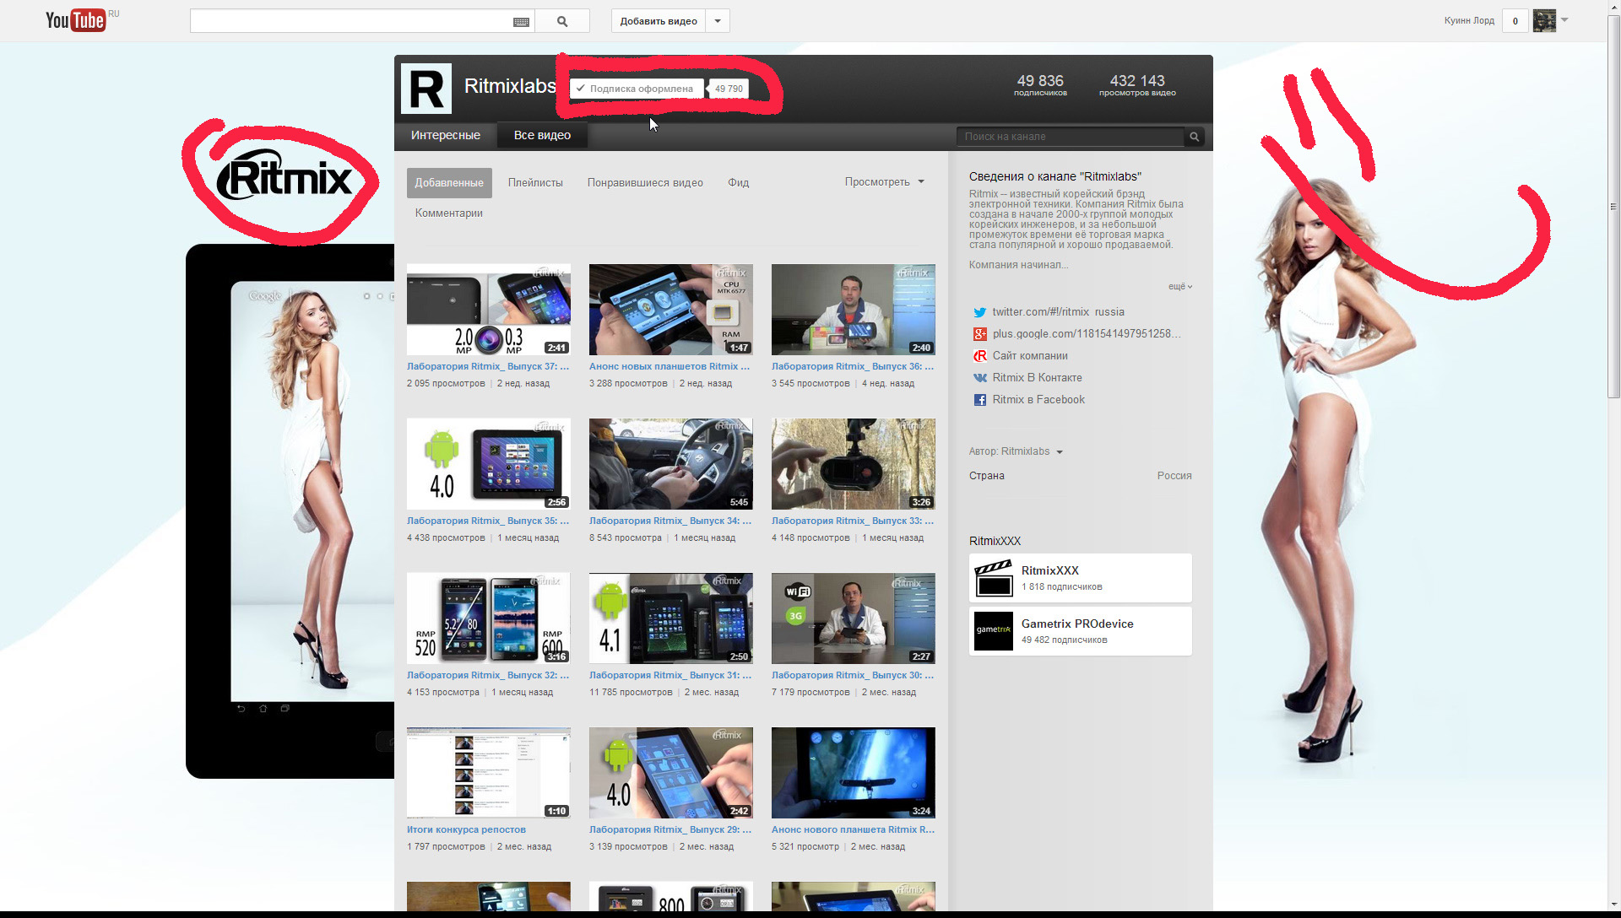Click the channel search magnifier icon
This screenshot has height=918, width=1621.
pos(1194,137)
